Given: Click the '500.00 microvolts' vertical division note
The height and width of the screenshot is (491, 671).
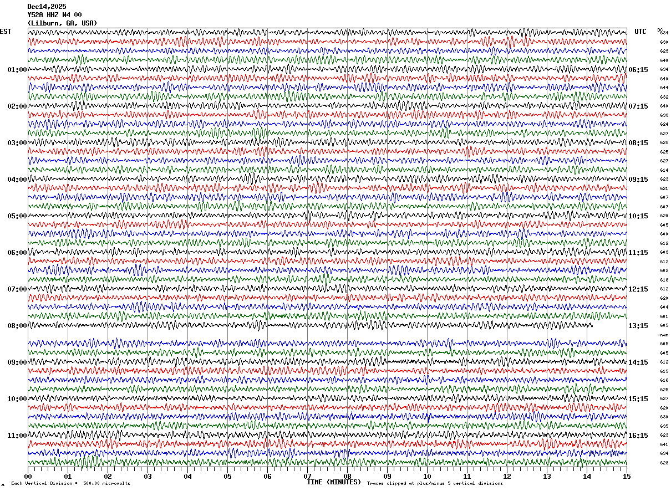Looking at the screenshot, I should pos(106,484).
